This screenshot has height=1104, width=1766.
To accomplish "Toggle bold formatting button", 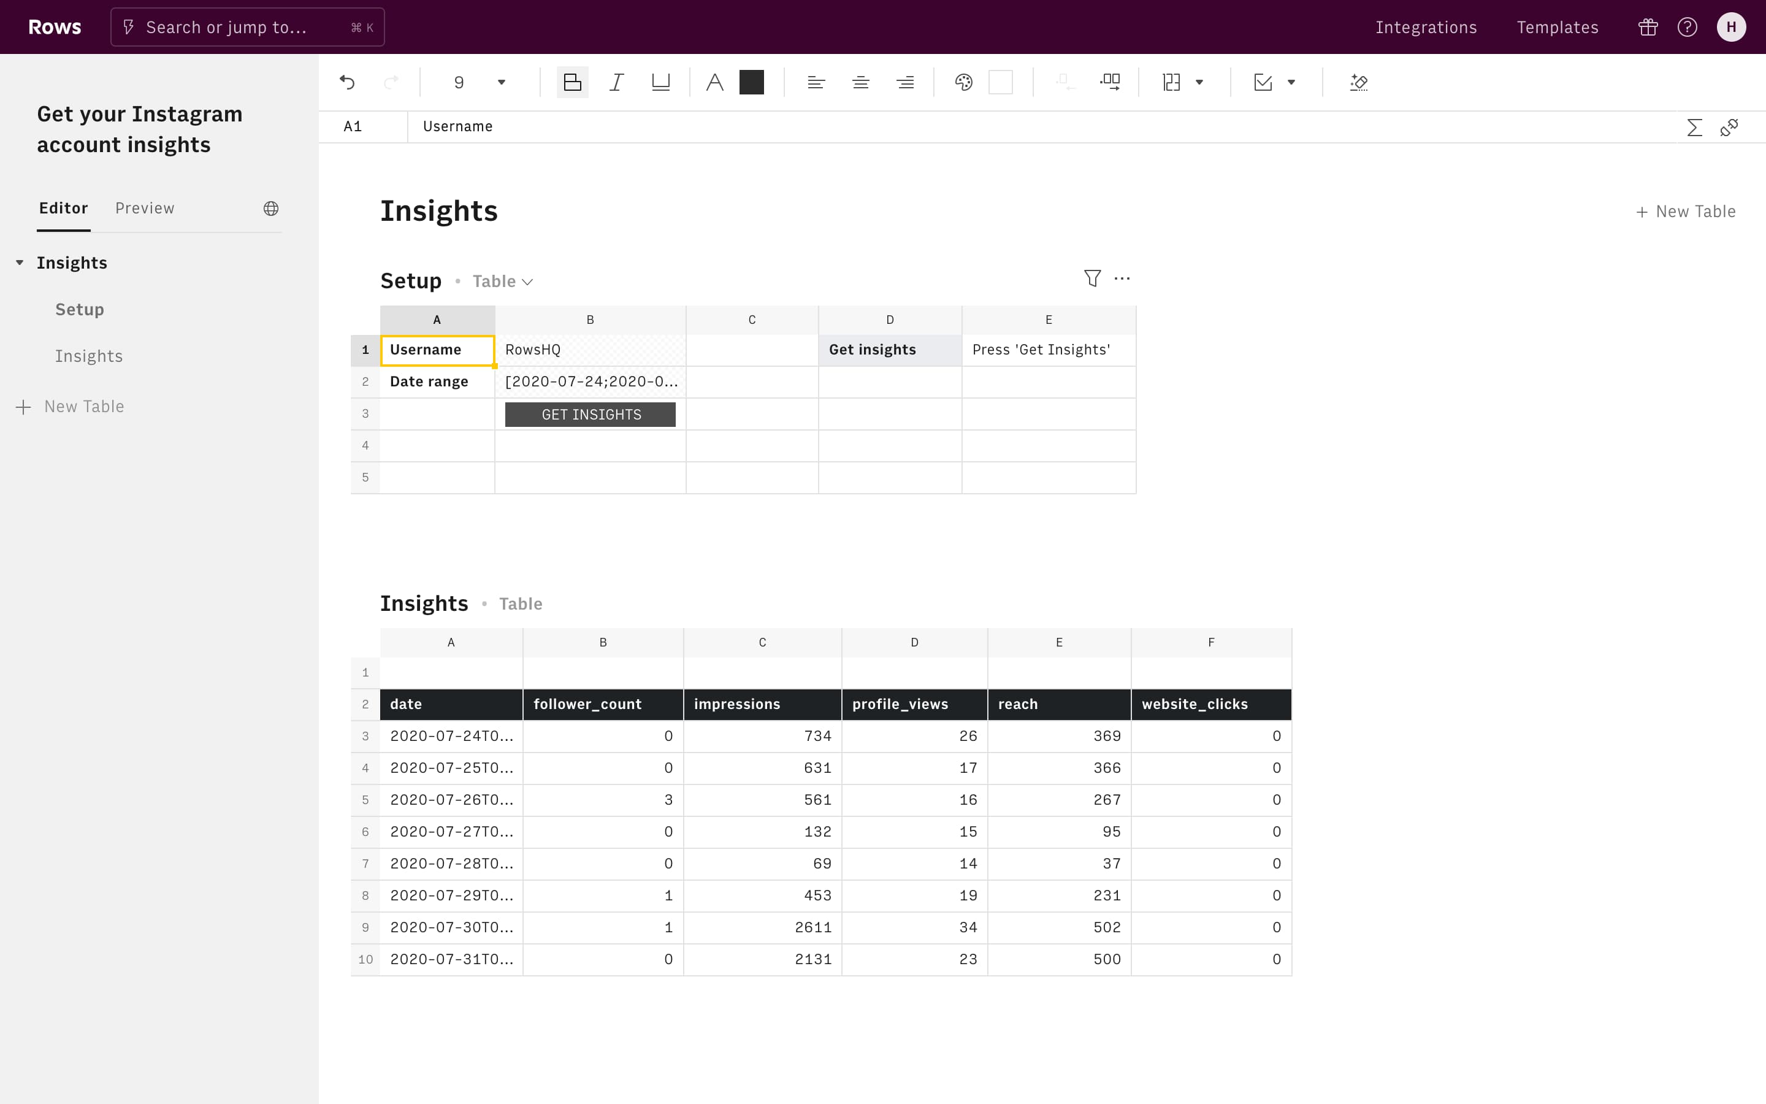I will 572,83.
